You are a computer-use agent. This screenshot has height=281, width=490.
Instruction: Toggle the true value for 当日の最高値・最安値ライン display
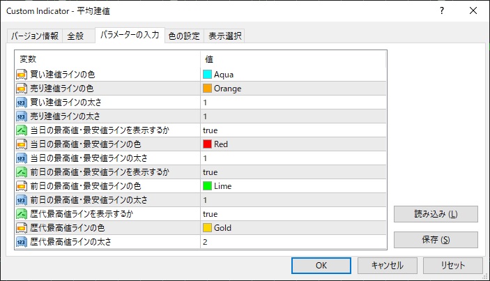click(x=210, y=130)
